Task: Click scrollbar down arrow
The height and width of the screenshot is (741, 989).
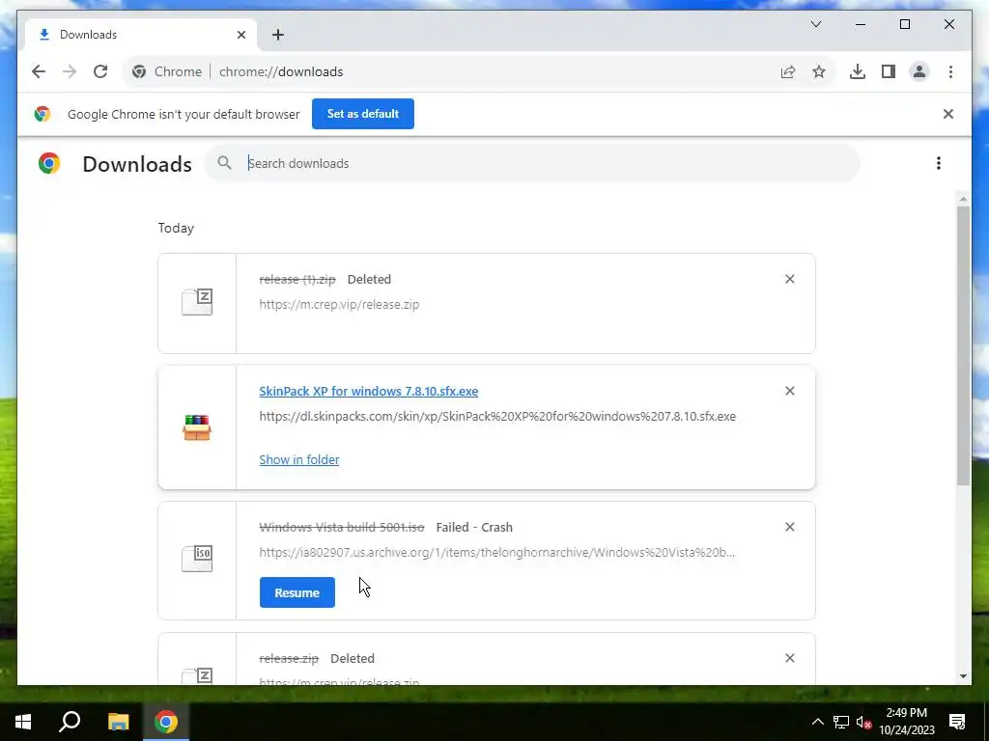Action: [963, 676]
